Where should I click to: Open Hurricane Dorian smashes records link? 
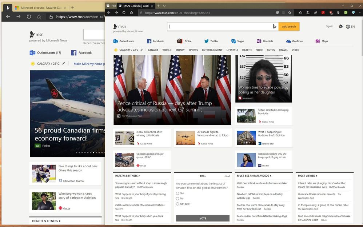pos(316,194)
